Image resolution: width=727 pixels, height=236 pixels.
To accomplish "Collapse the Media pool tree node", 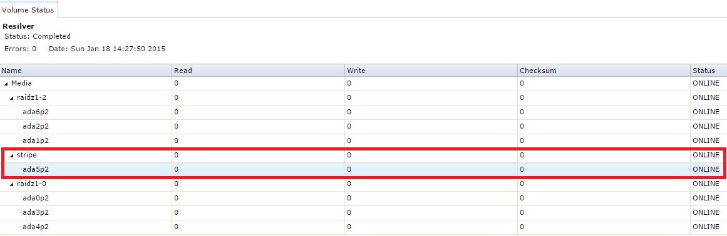I will click(6, 84).
